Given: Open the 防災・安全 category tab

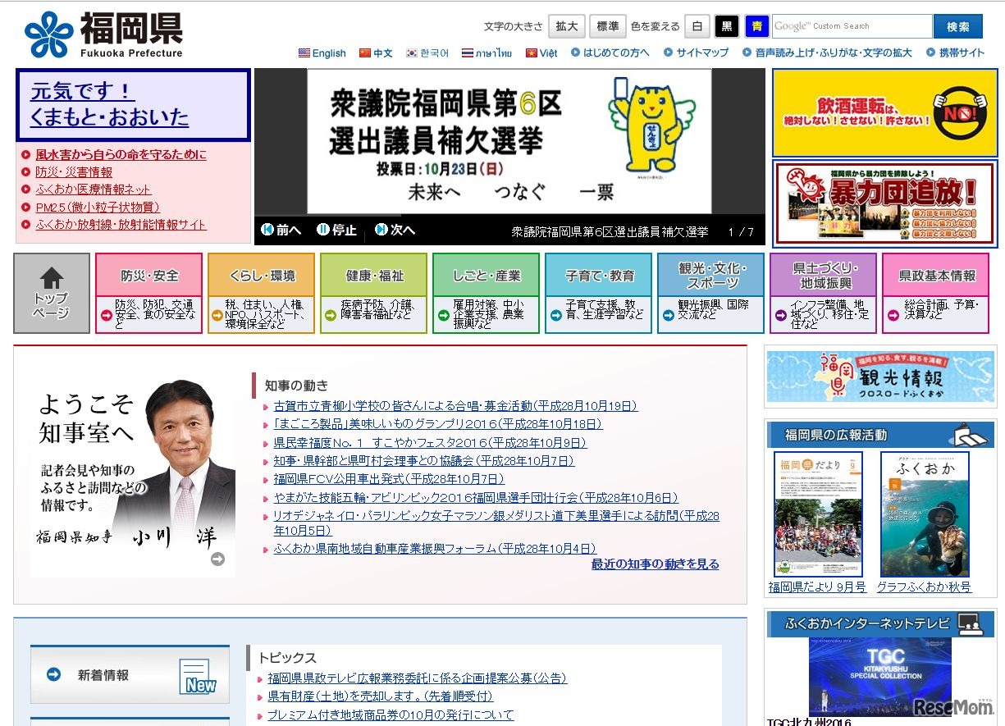Looking at the screenshot, I should point(148,276).
